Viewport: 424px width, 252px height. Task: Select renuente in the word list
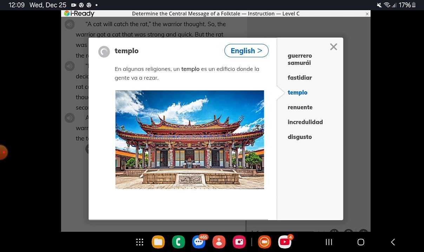(x=300, y=107)
